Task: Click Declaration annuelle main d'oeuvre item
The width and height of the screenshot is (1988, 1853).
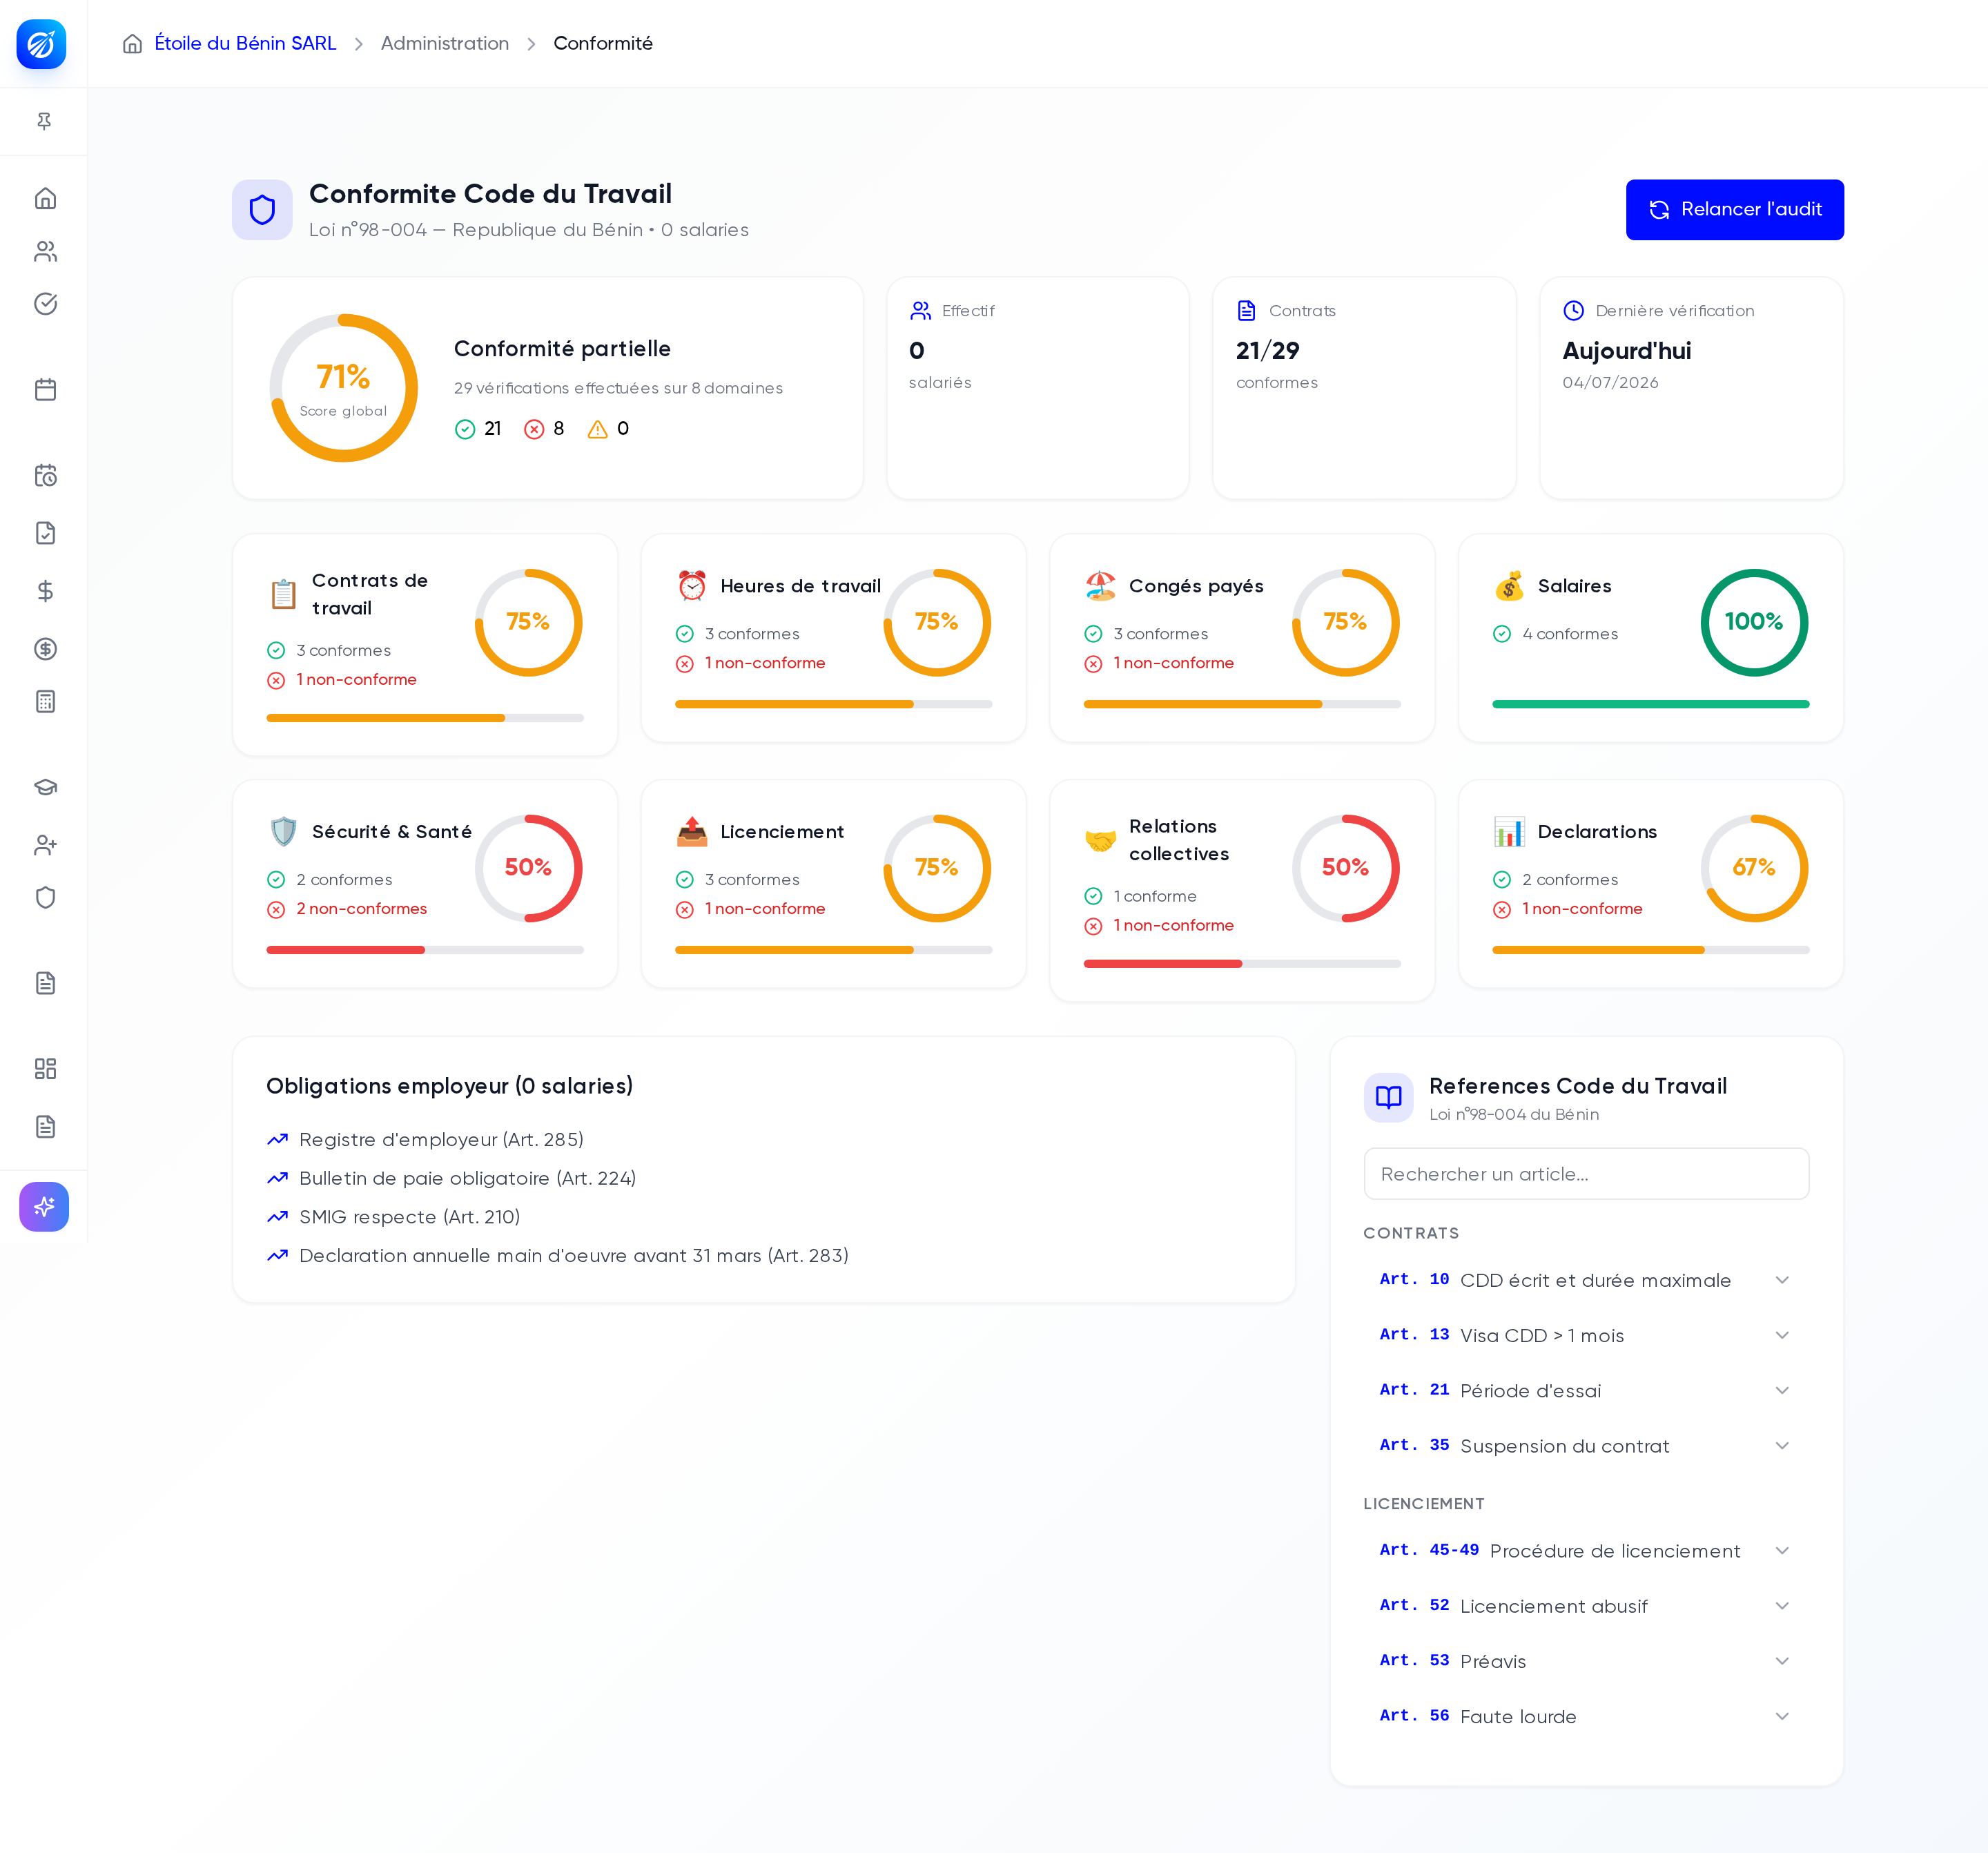Action: 557,1256
